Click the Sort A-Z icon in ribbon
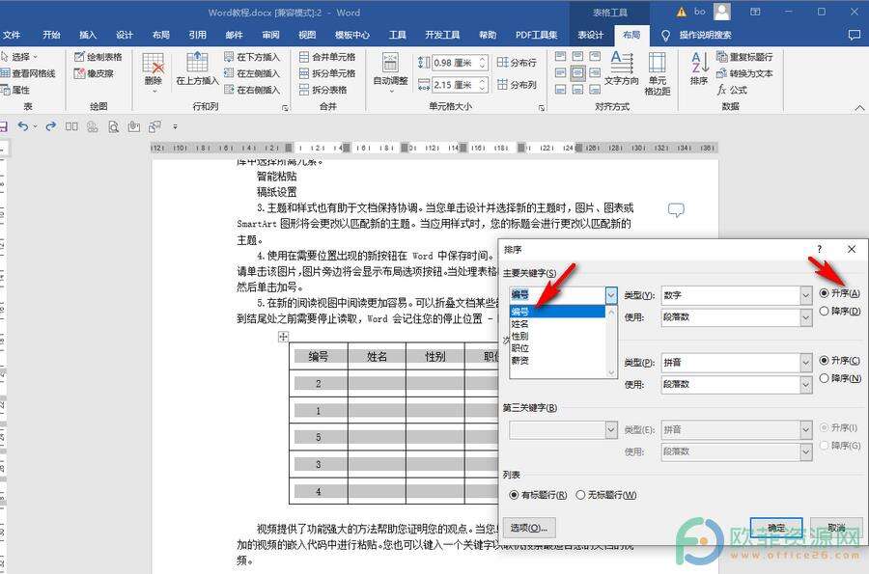The height and width of the screenshot is (574, 869). coord(699,68)
